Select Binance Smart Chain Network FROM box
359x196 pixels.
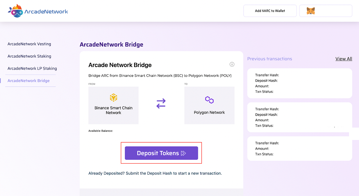tap(113, 105)
